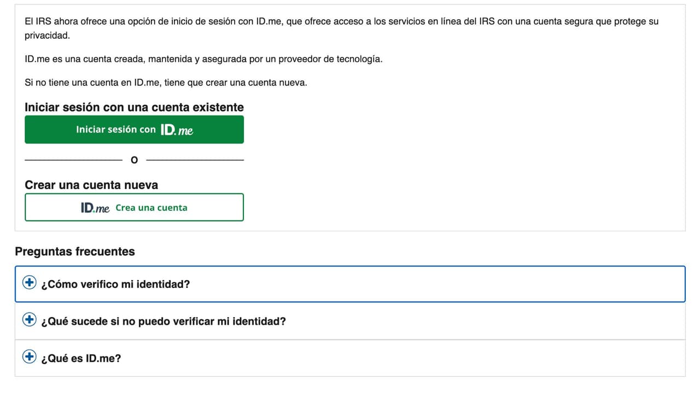Click the ID.me logo on the "Crea una cuenta" button
The width and height of the screenshot is (700, 394).
pyautogui.click(x=94, y=207)
